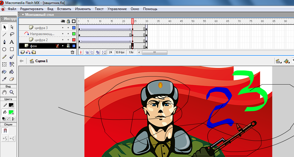Select the Subselection tool
The height and width of the screenshot is (157, 294).
12,27
